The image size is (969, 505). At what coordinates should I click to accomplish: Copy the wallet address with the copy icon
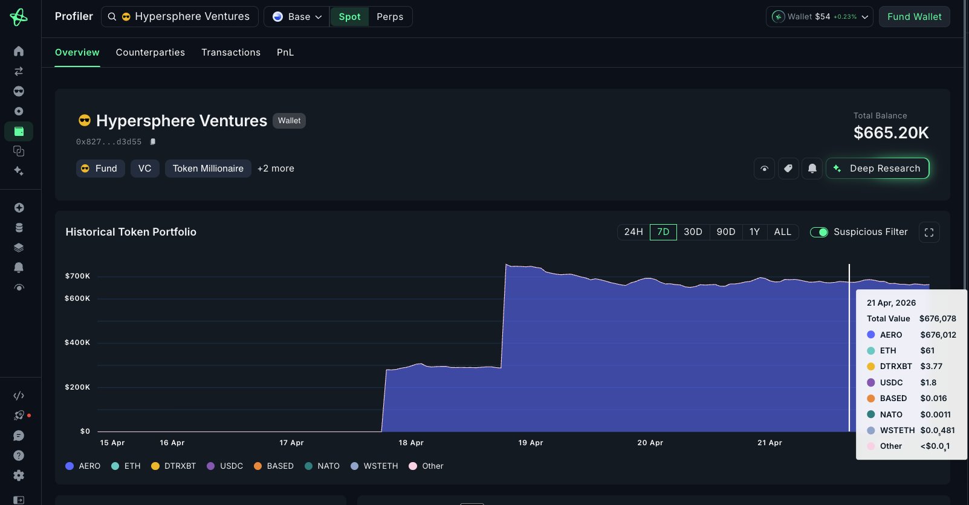pos(153,142)
